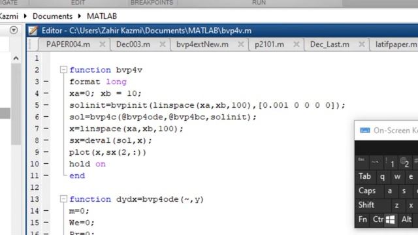The height and width of the screenshot is (235, 418).
Task: Click the q key on on-screen keyboard
Action: point(383,176)
